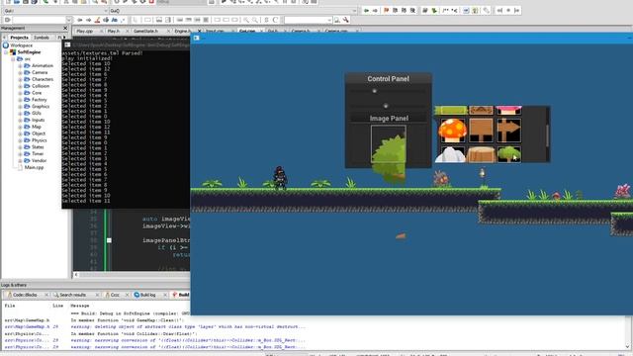Click the bush preview in Image Panel
The image size is (633, 356).
pyautogui.click(x=389, y=144)
